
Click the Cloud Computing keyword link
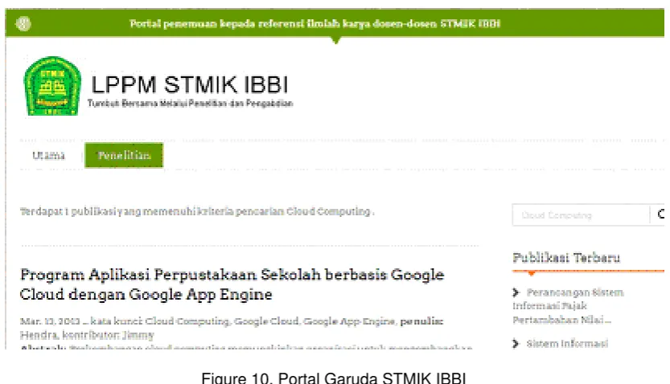point(187,321)
